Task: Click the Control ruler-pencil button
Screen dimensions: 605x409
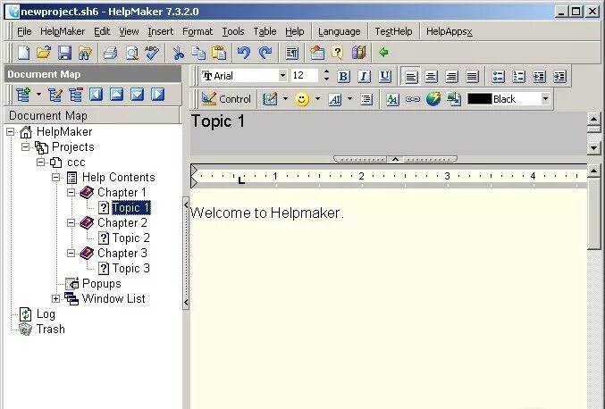Action: 226,99
